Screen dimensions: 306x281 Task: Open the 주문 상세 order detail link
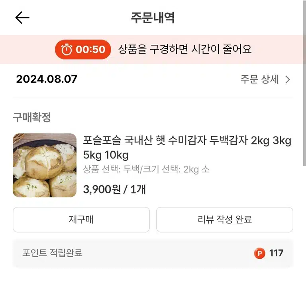point(265,79)
